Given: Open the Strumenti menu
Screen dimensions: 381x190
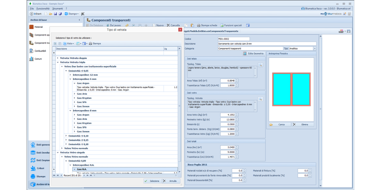Looking at the screenshot, I should point(57,9).
